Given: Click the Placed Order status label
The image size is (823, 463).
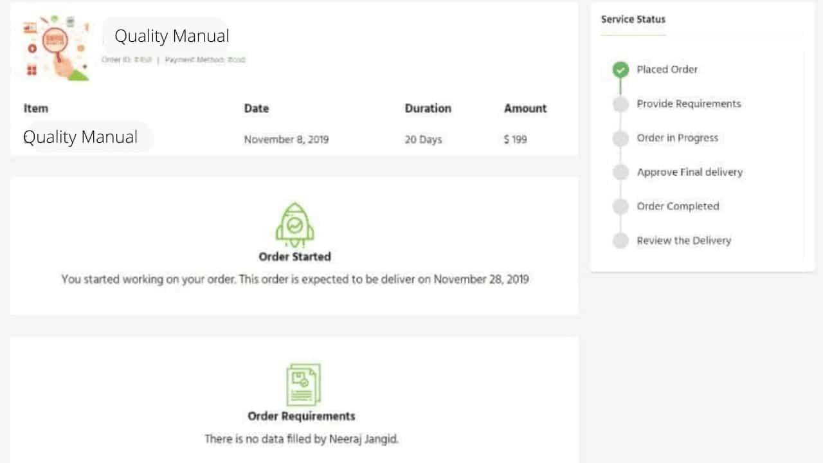Looking at the screenshot, I should coord(667,69).
